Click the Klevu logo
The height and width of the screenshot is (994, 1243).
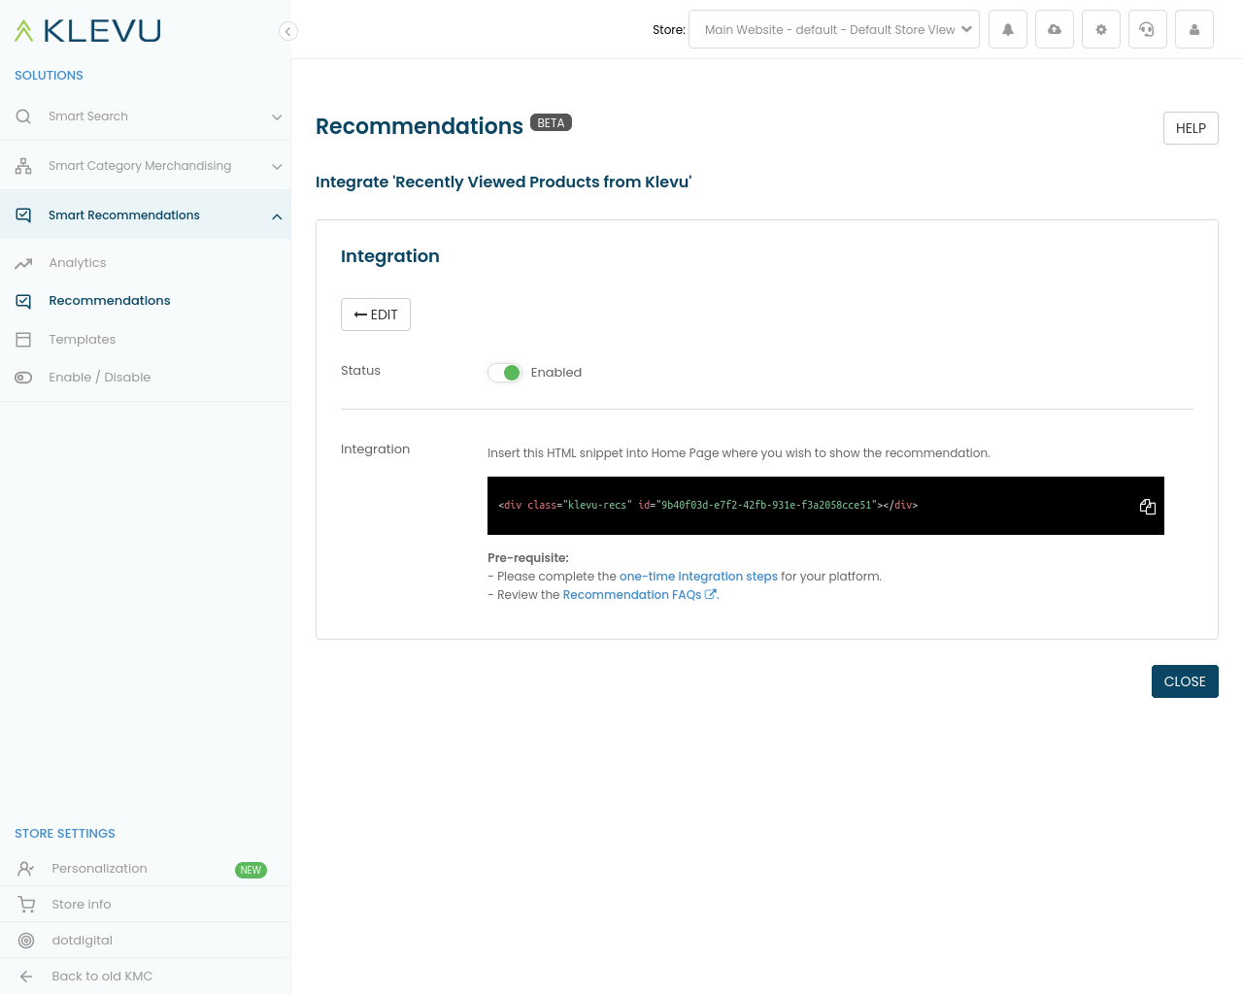click(x=87, y=31)
